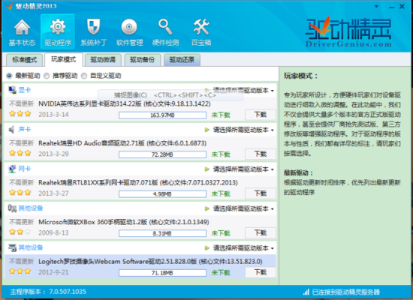Click the signal icon in status bar

[x=306, y=292]
